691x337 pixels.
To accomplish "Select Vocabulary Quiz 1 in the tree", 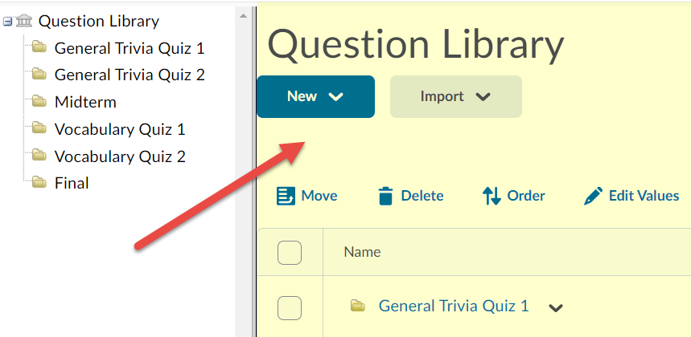I will click(x=120, y=129).
